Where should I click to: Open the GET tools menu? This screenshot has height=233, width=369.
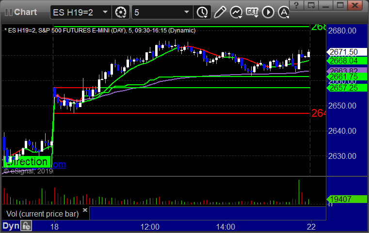[x=252, y=12]
